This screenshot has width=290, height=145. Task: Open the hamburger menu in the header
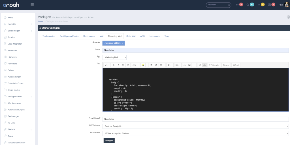(x=32, y=5)
